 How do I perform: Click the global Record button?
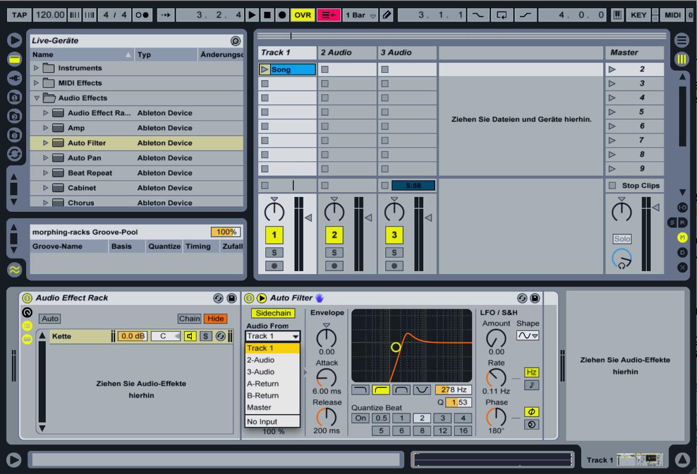point(282,15)
